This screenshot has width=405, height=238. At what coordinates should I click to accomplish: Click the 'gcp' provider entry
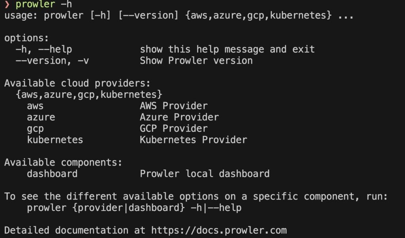[x=35, y=129]
